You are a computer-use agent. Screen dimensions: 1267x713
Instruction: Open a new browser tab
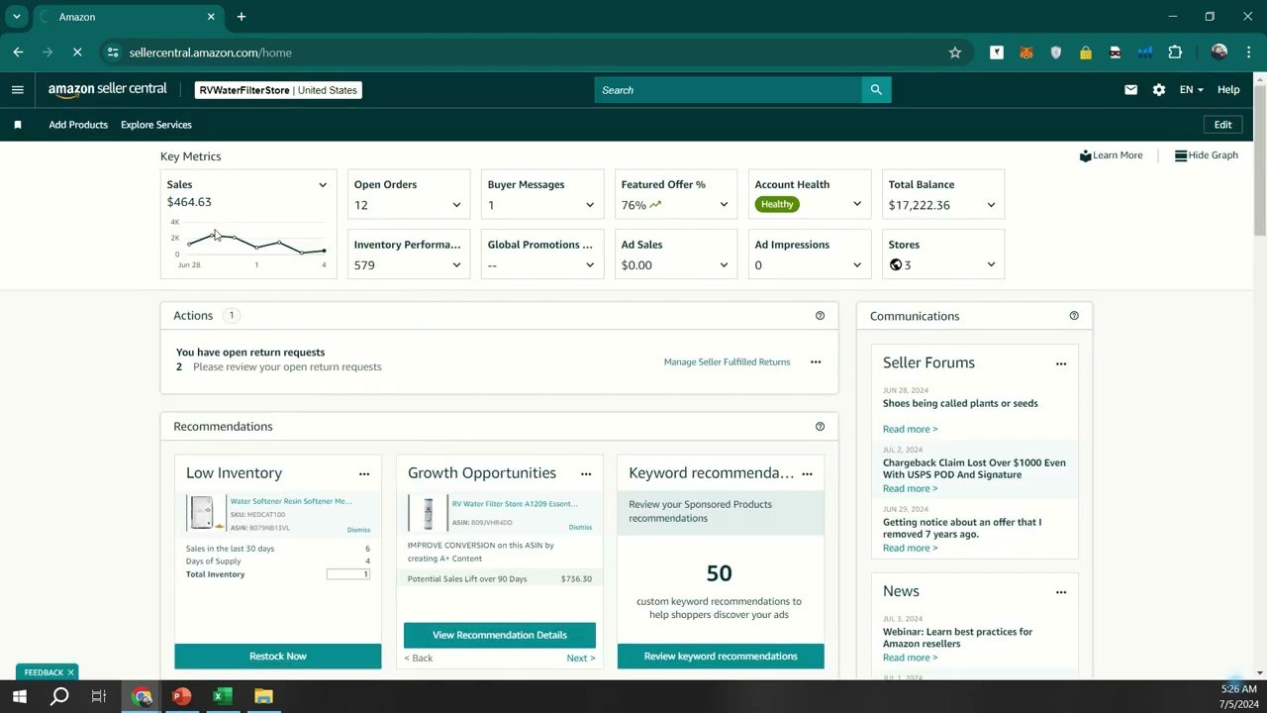click(242, 17)
